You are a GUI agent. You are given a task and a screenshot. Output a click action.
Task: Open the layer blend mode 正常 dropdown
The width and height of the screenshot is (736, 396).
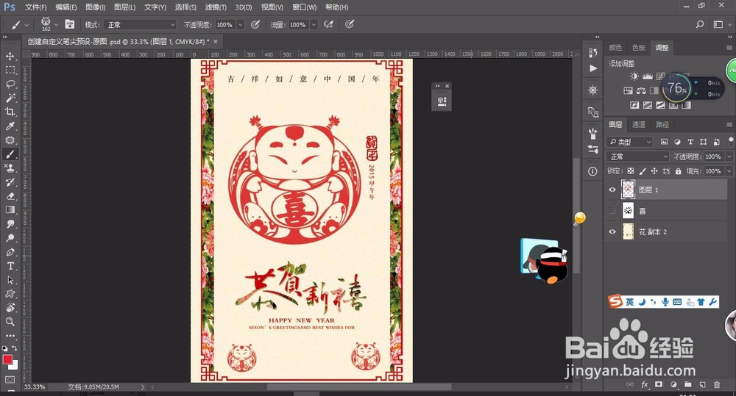[637, 156]
